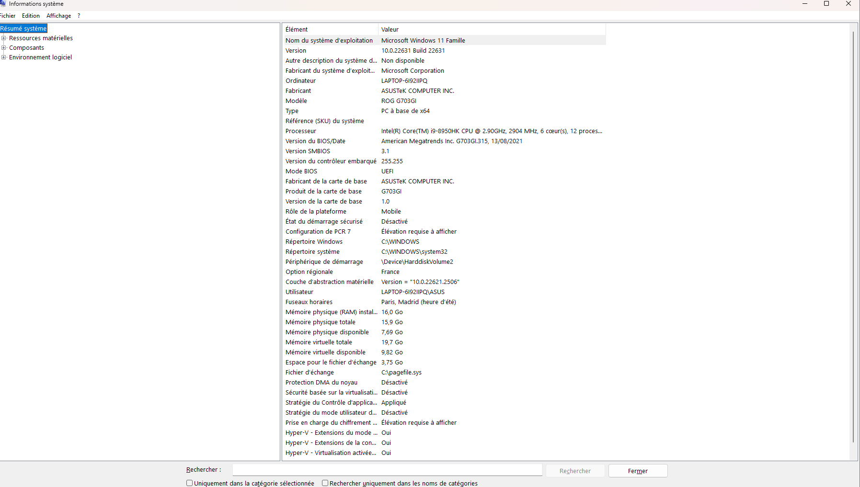
Task: Select the Autre description du système row
Action: (x=445, y=60)
